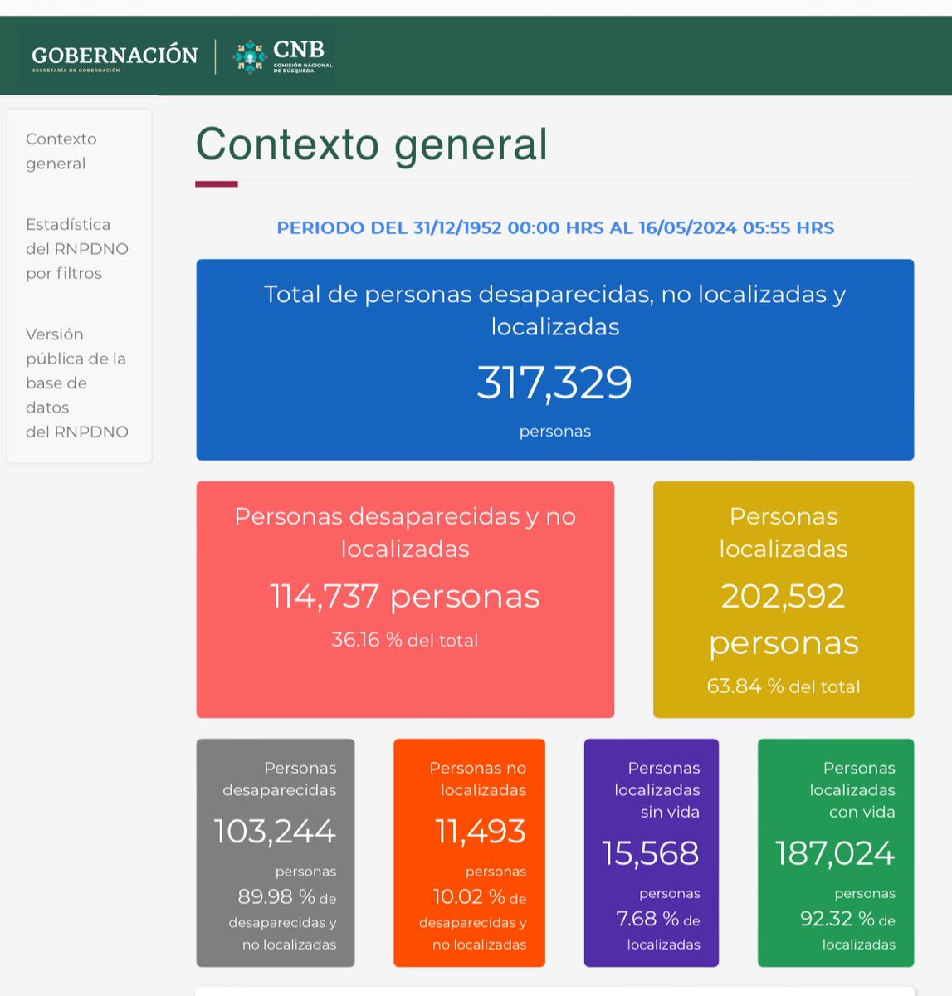The width and height of the screenshot is (952, 996).
Task: Select the orange Personas no localizadas card
Action: tap(469, 852)
